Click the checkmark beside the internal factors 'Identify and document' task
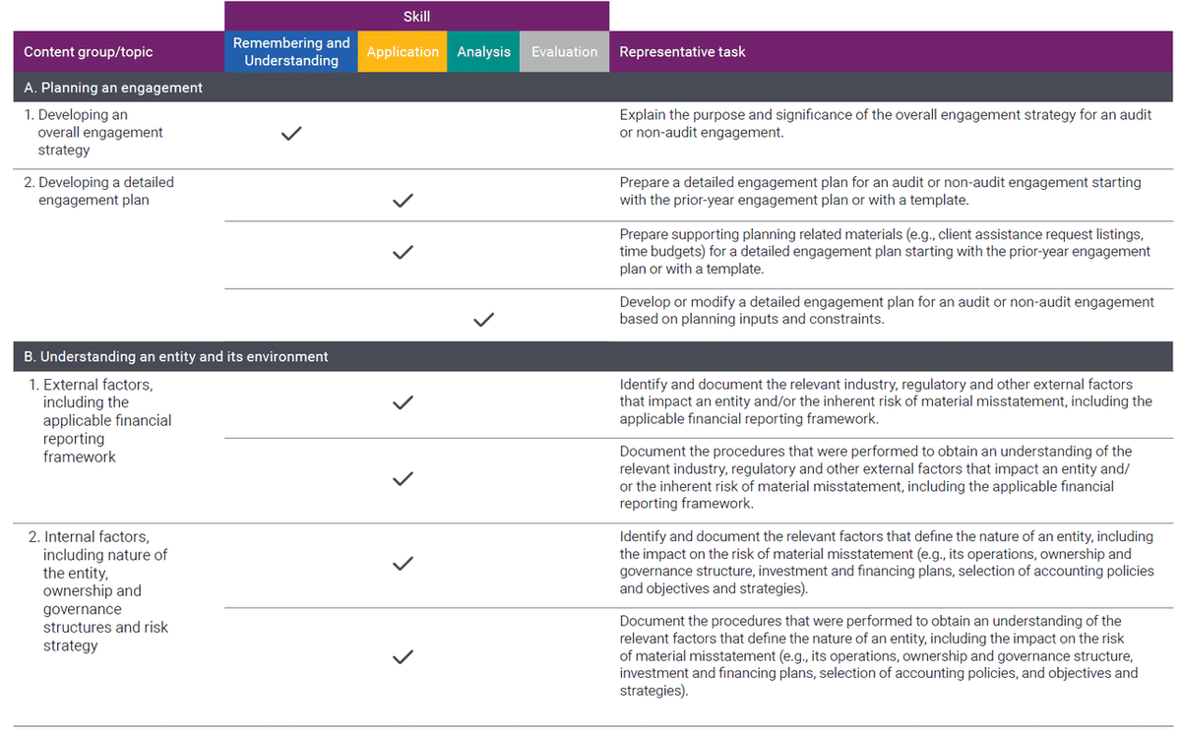The image size is (1181, 733). [x=401, y=564]
